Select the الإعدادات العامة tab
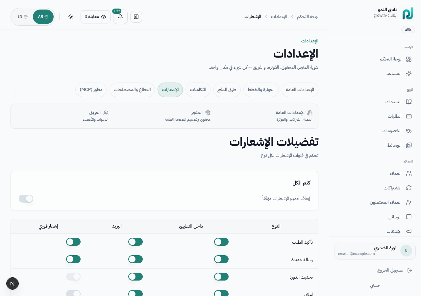The width and height of the screenshot is (421, 296). coord(300,90)
